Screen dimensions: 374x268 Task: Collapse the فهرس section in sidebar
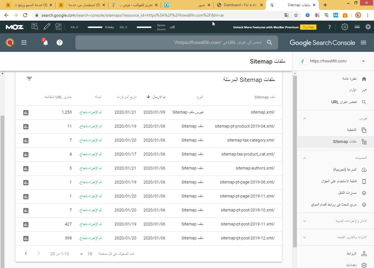[x=305, y=119]
